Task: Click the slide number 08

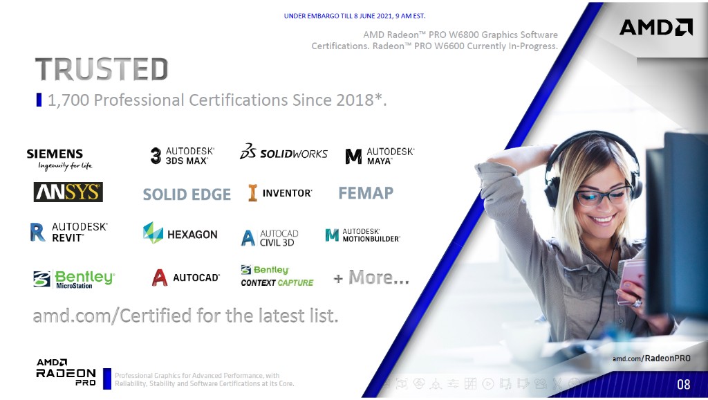Action: point(683,384)
